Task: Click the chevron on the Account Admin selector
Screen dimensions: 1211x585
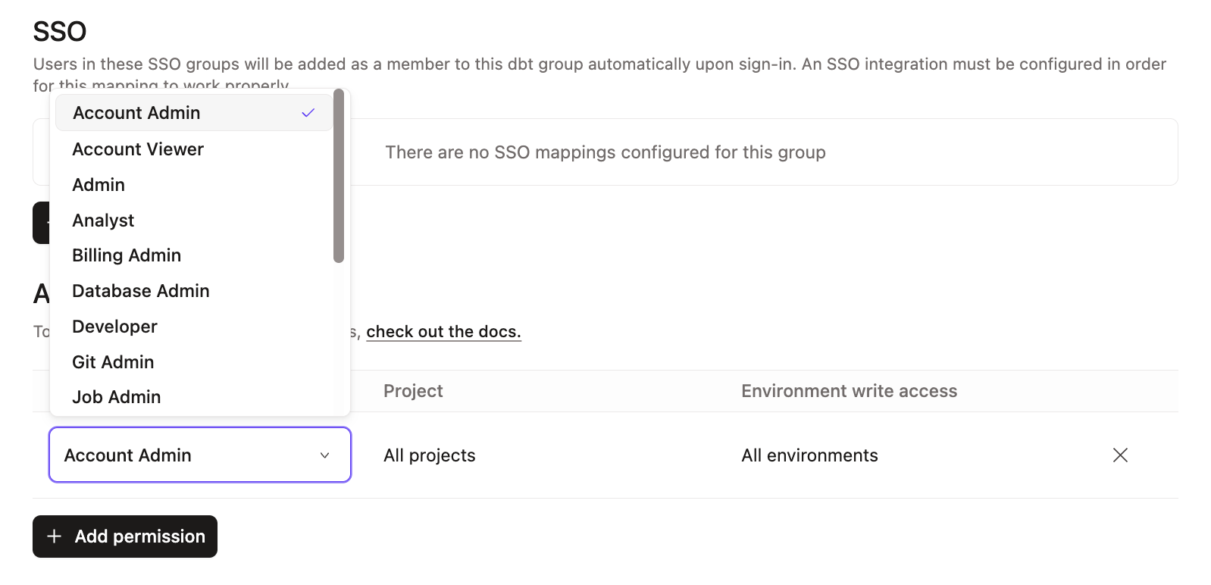Action: [x=325, y=455]
